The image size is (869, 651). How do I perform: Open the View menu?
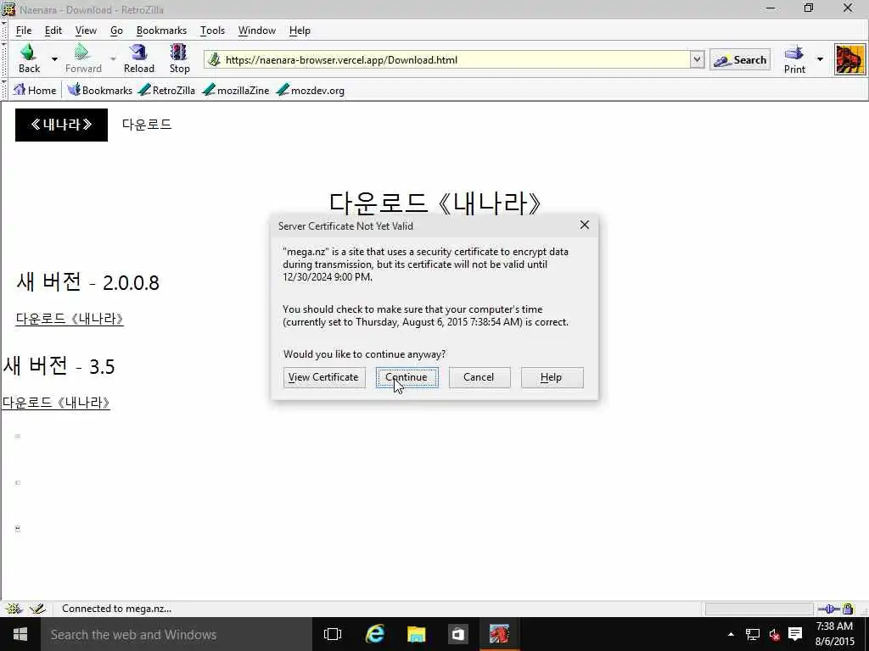pos(86,31)
